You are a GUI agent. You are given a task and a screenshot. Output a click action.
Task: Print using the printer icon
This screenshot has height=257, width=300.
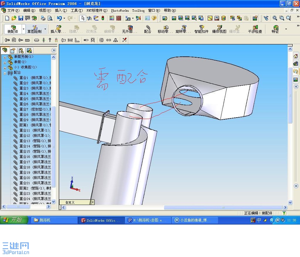pos(43,18)
